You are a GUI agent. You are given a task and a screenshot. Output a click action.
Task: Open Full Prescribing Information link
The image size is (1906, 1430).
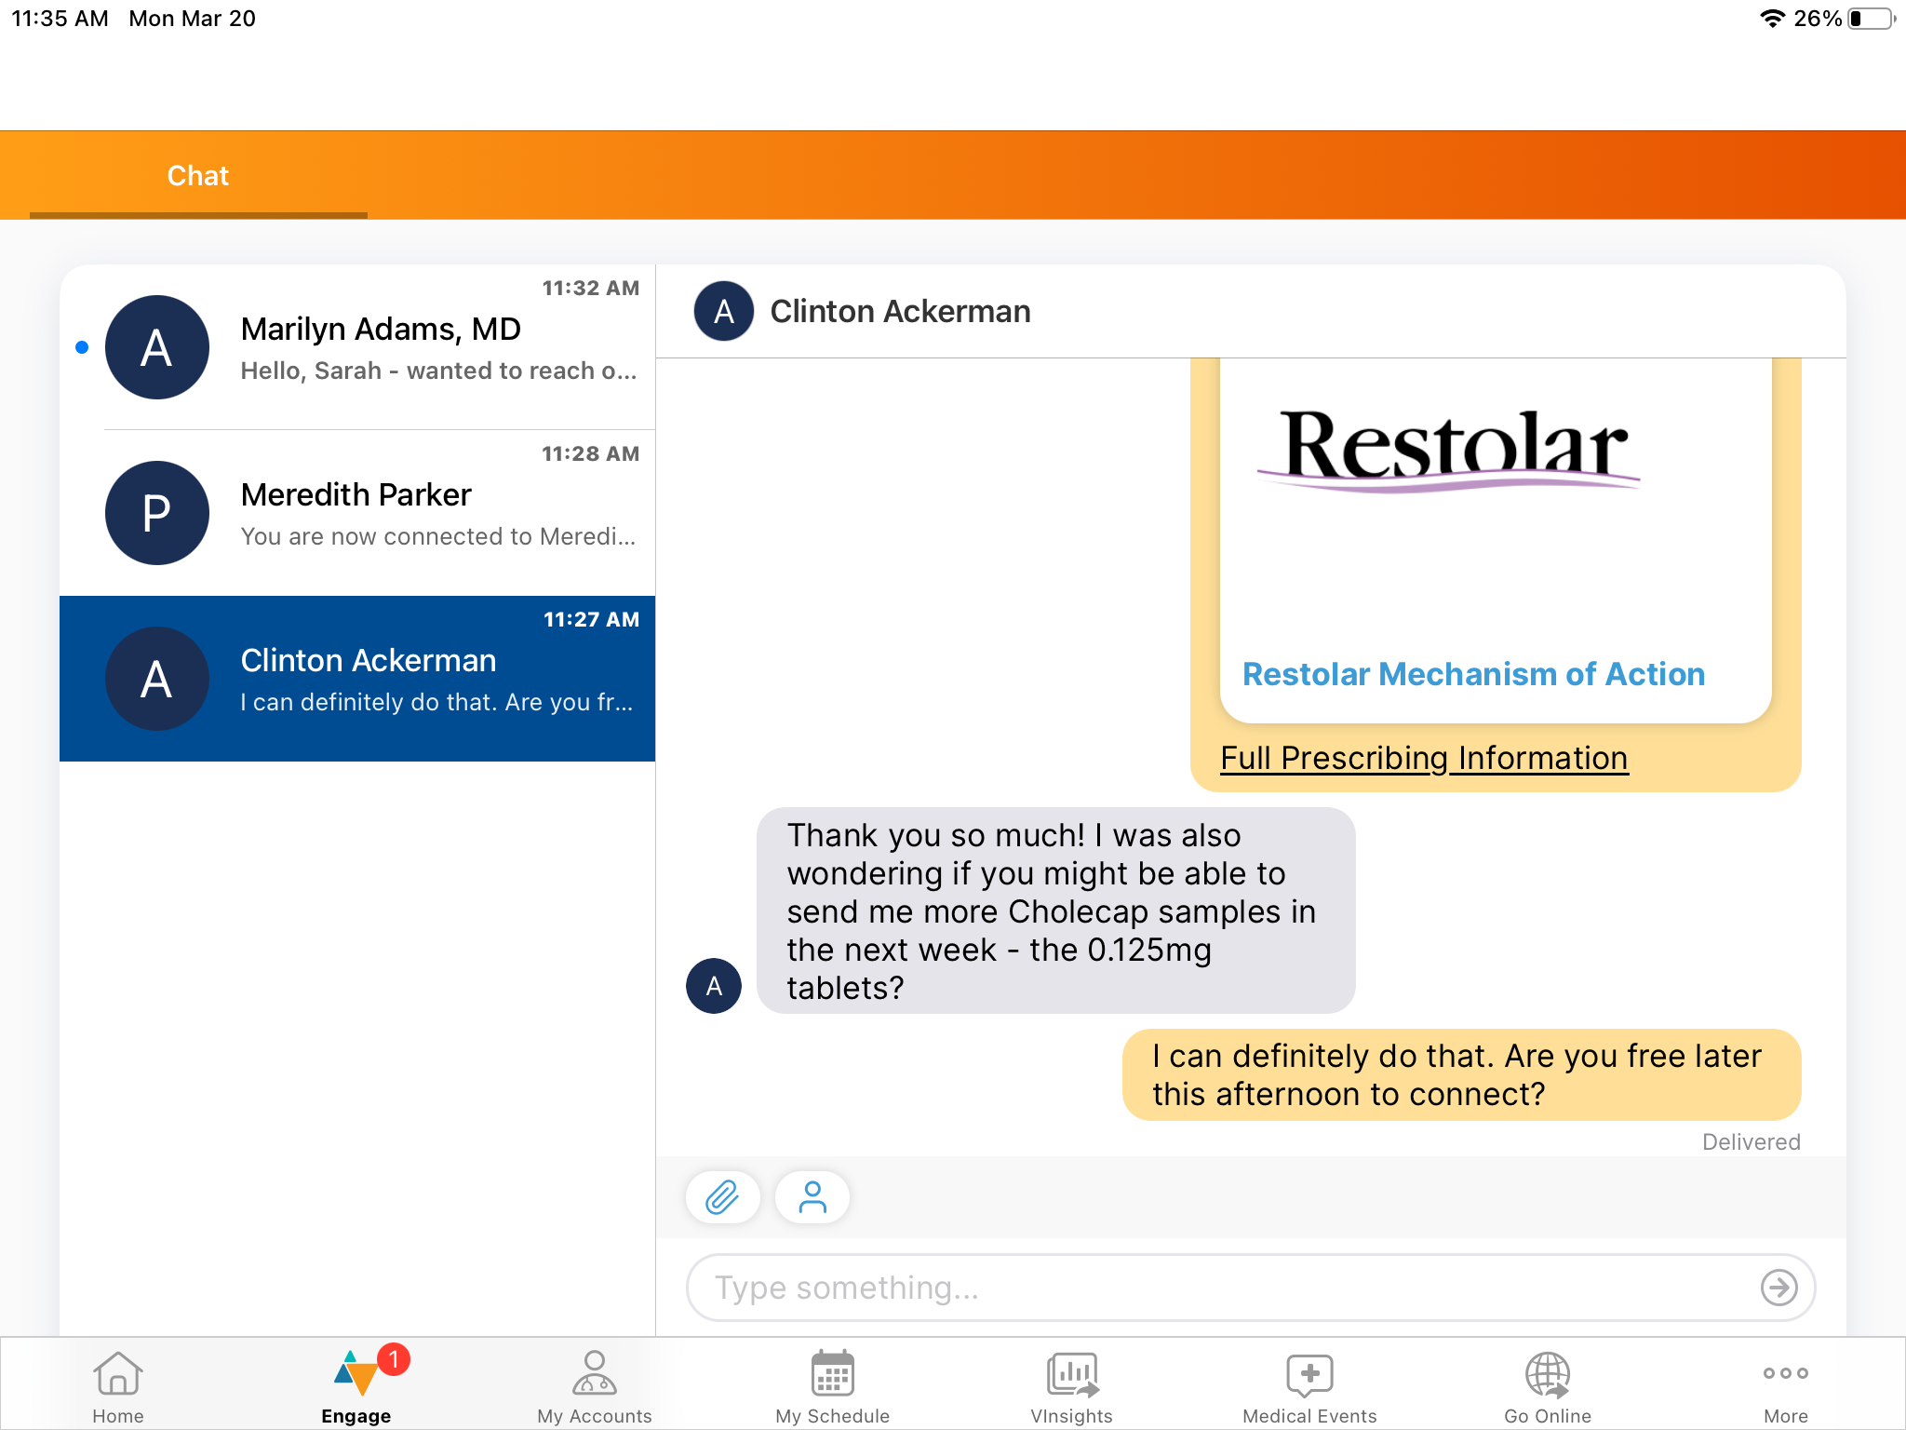(x=1424, y=759)
